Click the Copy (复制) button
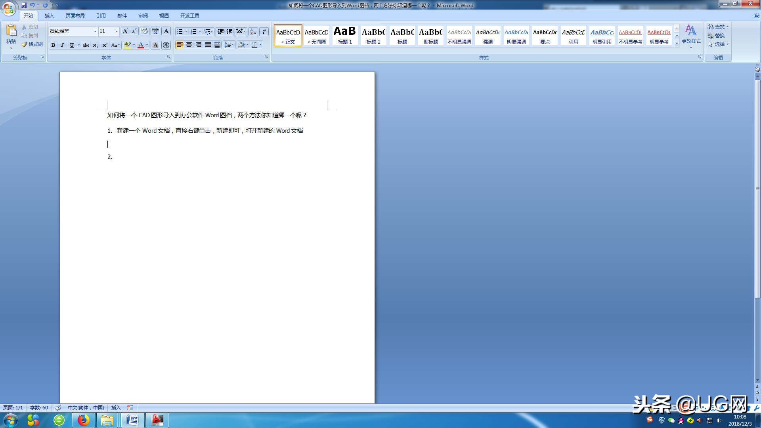This screenshot has width=761, height=428. (30, 36)
